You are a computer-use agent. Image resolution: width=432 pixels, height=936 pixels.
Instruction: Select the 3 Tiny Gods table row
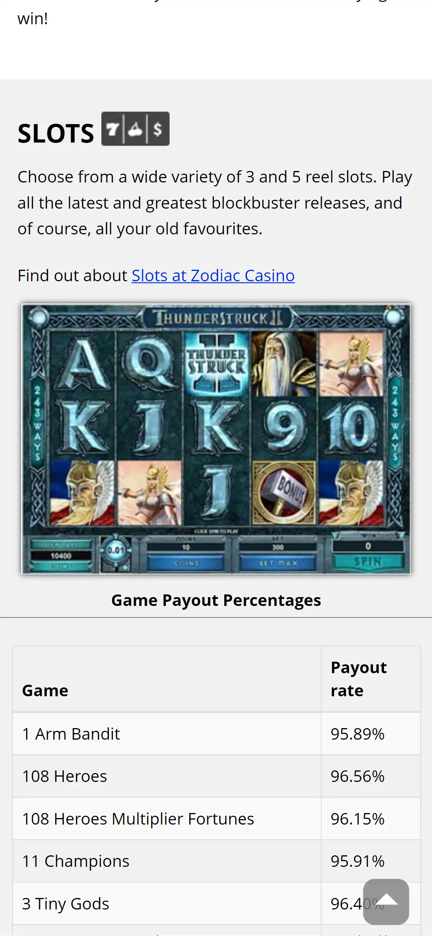217,904
